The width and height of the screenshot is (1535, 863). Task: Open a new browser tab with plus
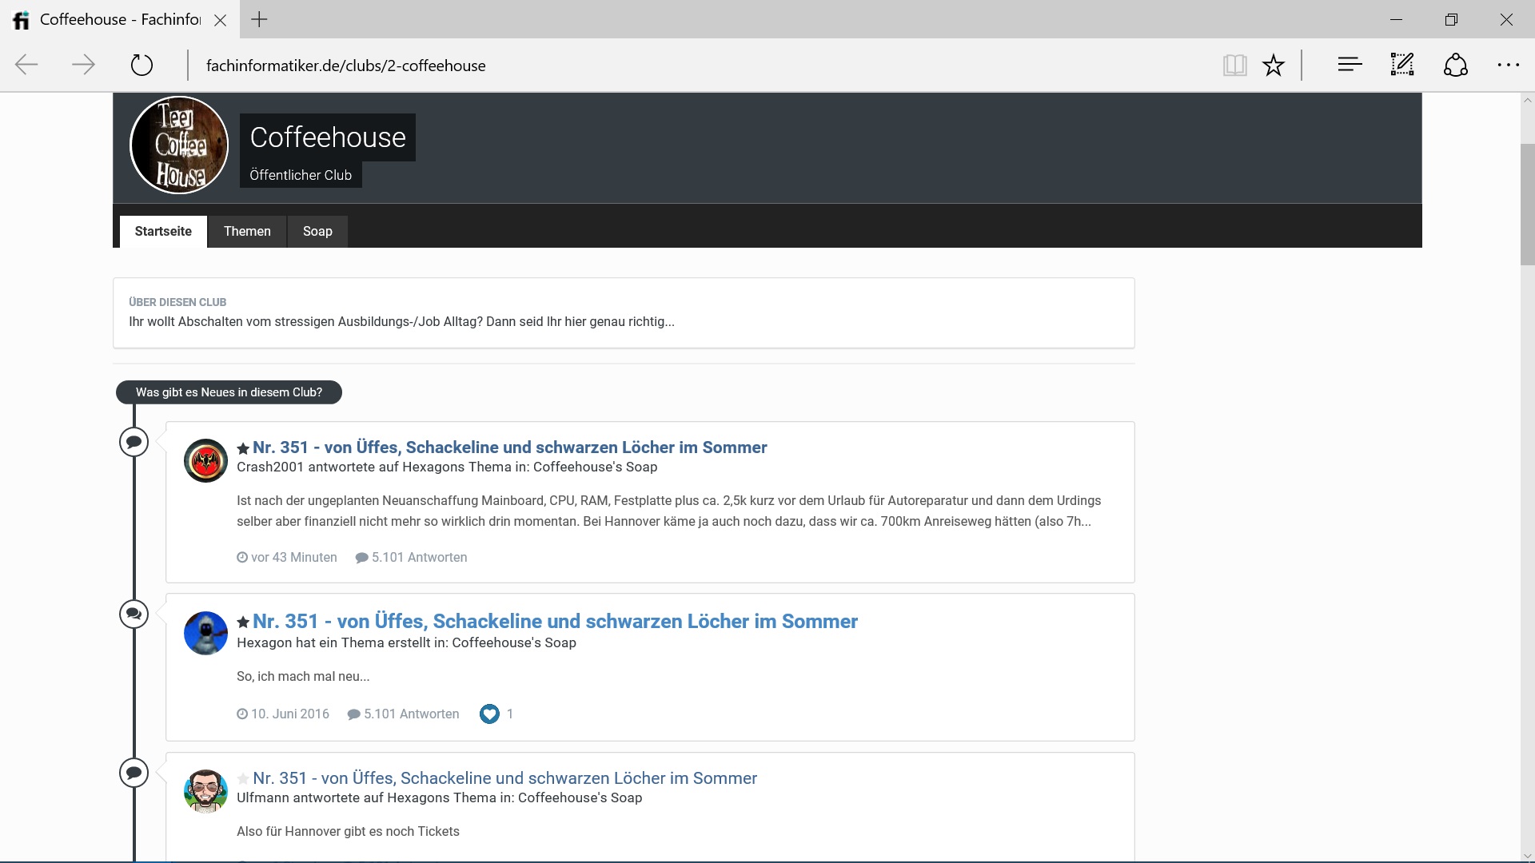(259, 20)
